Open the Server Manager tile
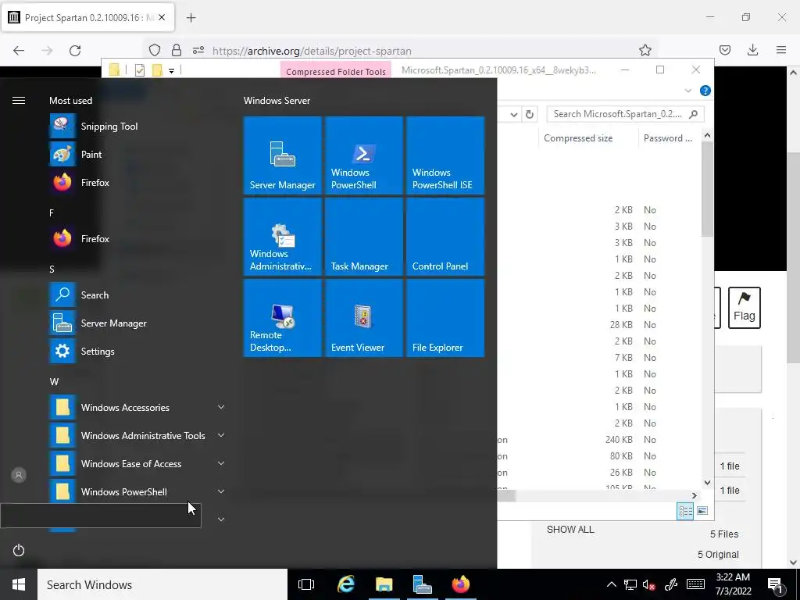This screenshot has height=600, width=800. click(x=283, y=155)
